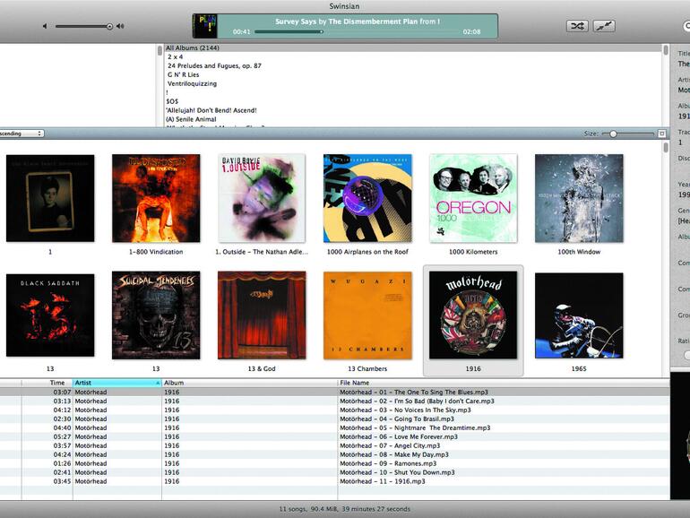Select track 09 – Ramones.mp3
The width and height of the screenshot is (690, 518).
[392, 463]
